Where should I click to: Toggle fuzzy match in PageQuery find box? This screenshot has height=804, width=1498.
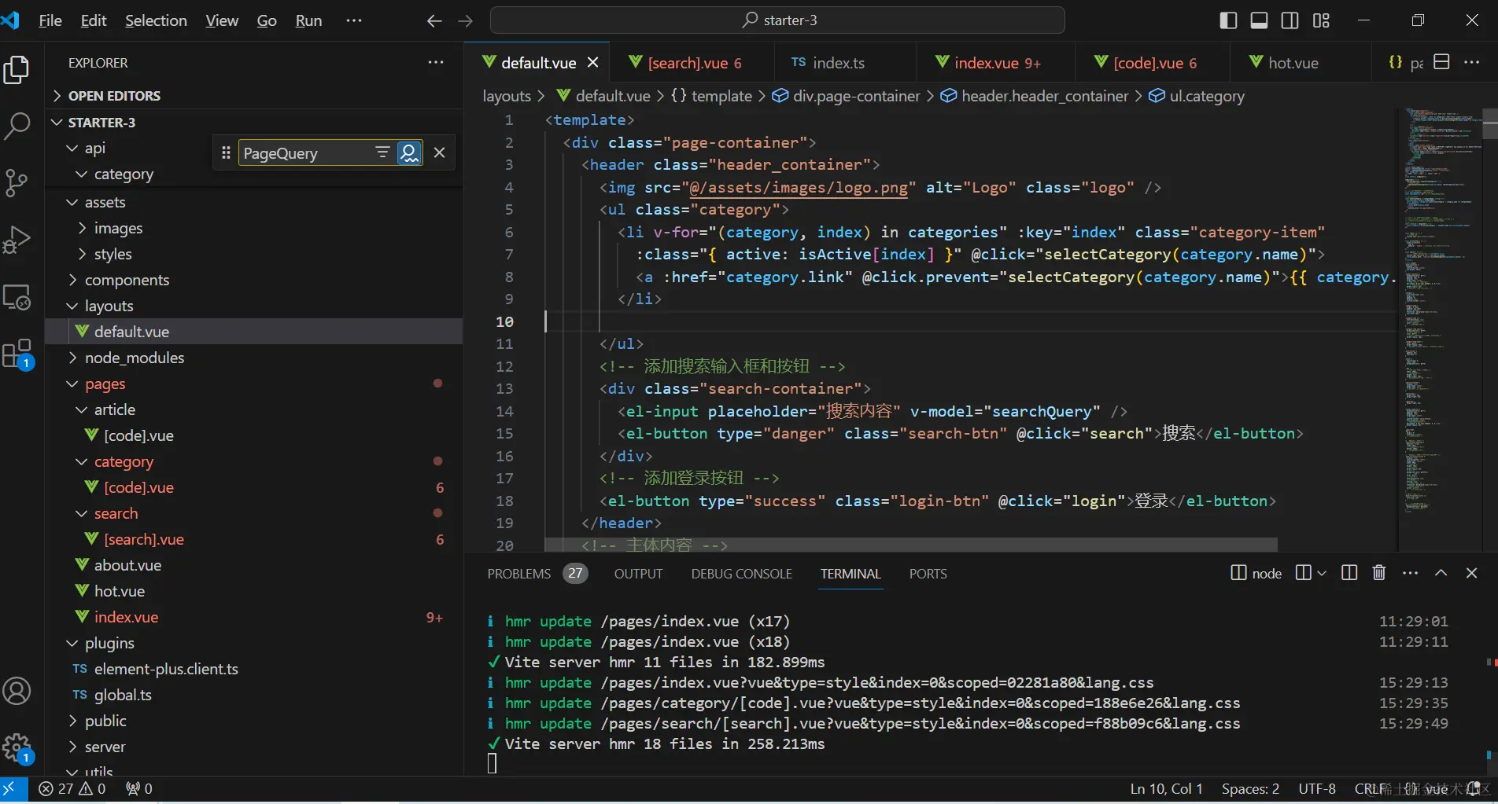(x=409, y=152)
